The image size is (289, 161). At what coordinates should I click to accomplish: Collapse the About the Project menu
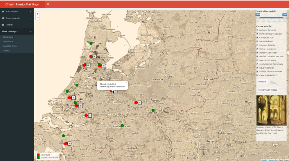17,32
